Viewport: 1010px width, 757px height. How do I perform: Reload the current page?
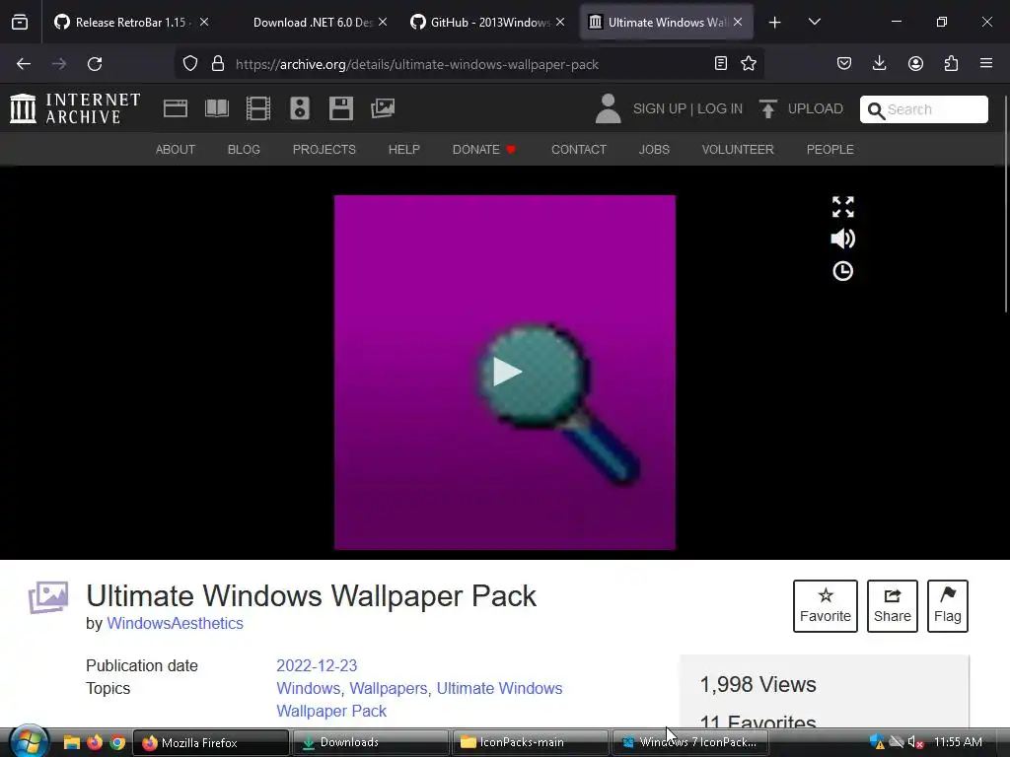[95, 64]
